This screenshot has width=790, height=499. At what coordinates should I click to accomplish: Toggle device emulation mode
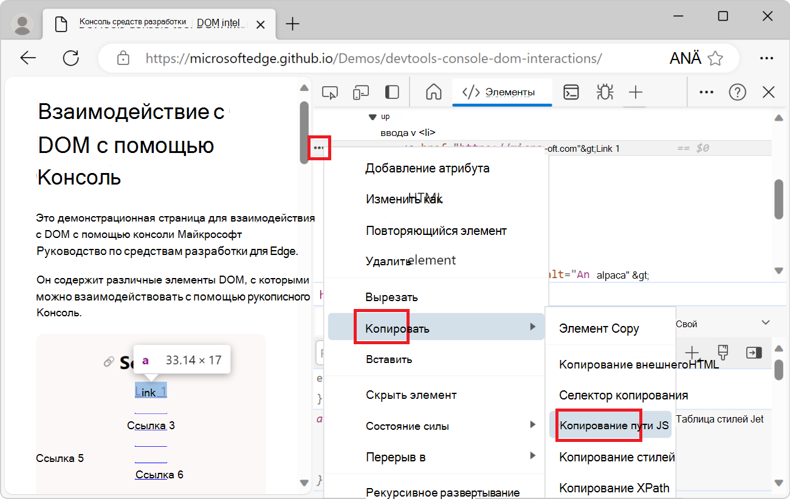pyautogui.click(x=361, y=92)
